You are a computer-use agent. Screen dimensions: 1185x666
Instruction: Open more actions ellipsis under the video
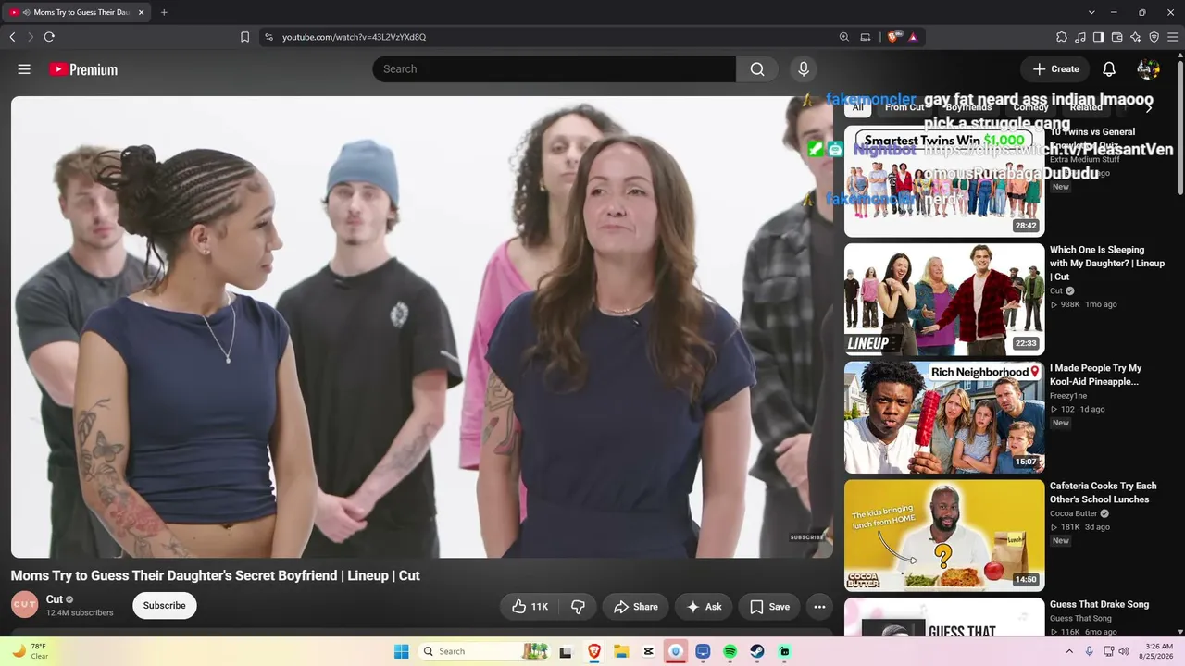click(x=819, y=607)
